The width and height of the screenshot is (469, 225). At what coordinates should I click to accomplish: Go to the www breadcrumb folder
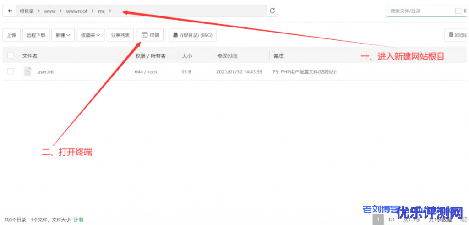[50, 11]
